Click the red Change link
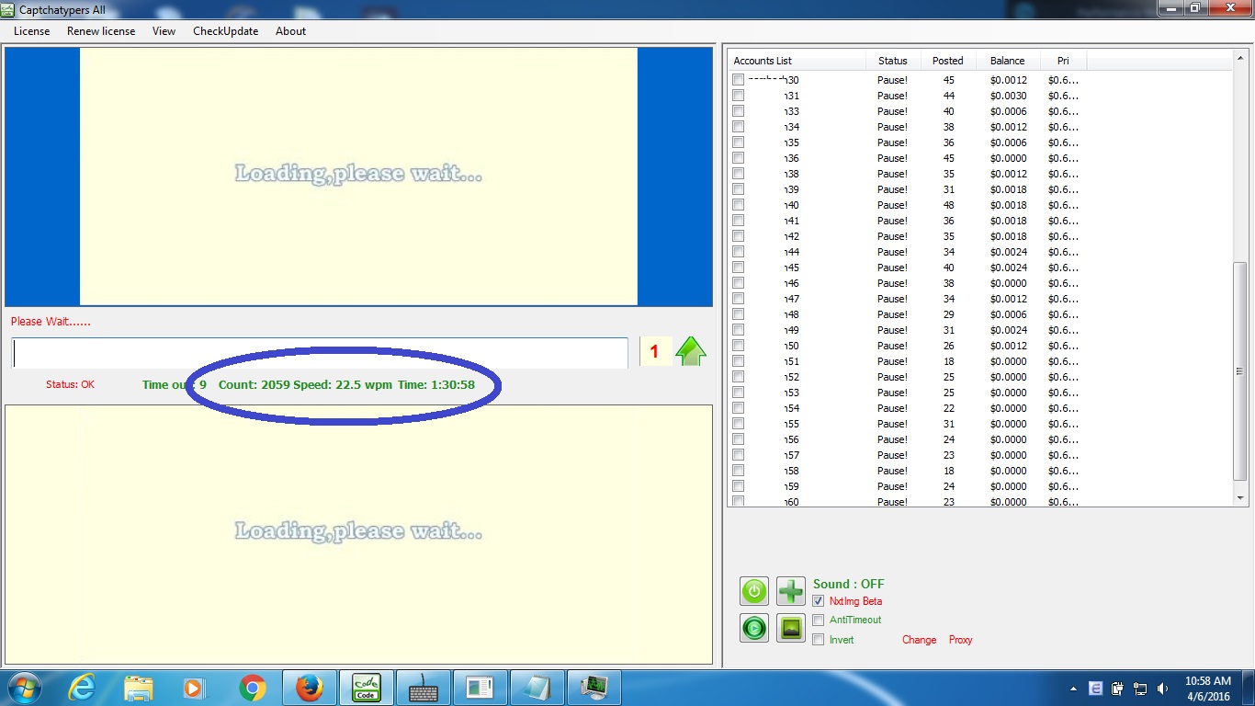Viewport: 1255px width, 706px height. 919,640
